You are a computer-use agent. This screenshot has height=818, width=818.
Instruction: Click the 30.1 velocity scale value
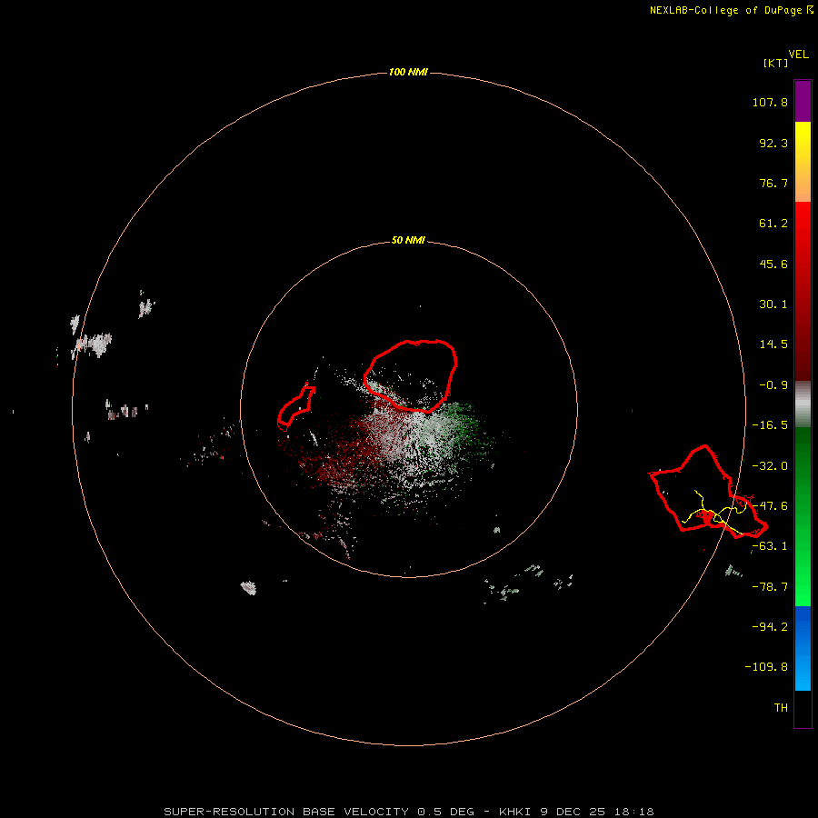(x=773, y=304)
